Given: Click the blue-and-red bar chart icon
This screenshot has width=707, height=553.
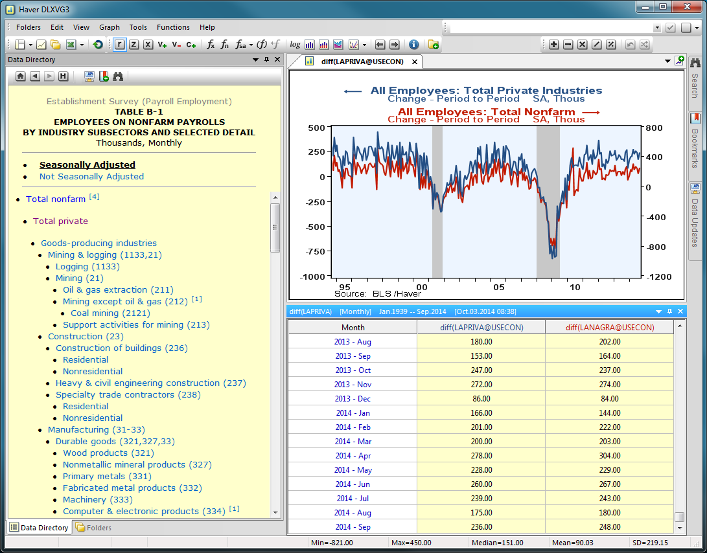Looking at the screenshot, I should pos(324,45).
